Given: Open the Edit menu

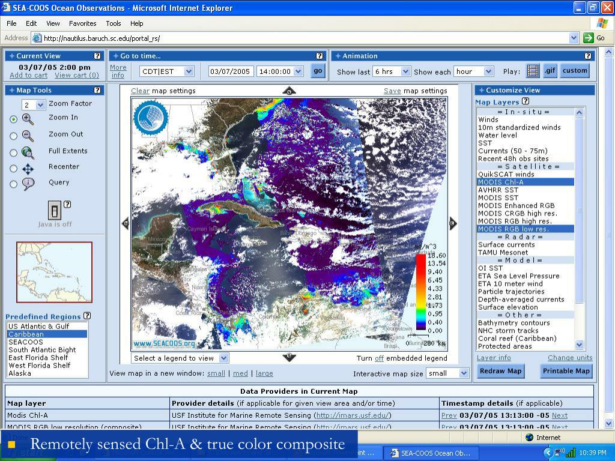Looking at the screenshot, I should 31,23.
